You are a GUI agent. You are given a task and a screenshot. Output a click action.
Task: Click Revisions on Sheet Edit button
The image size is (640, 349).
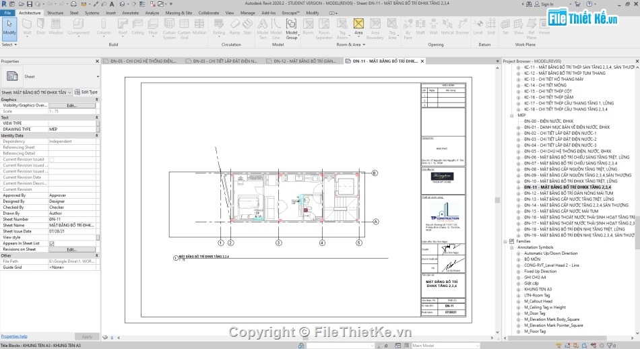point(72,249)
